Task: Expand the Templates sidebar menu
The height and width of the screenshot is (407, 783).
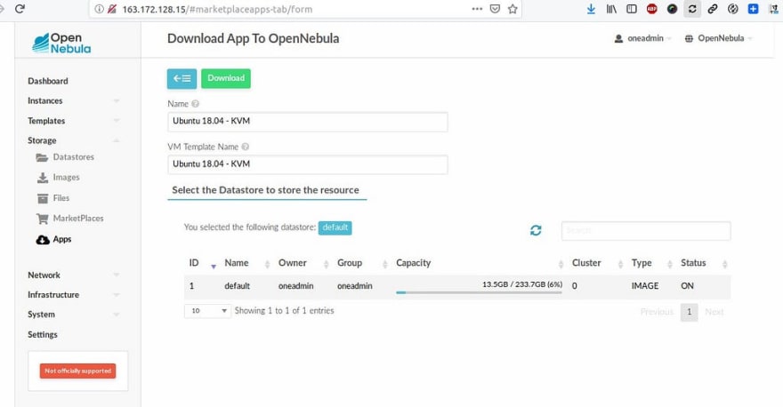Action: click(x=73, y=121)
